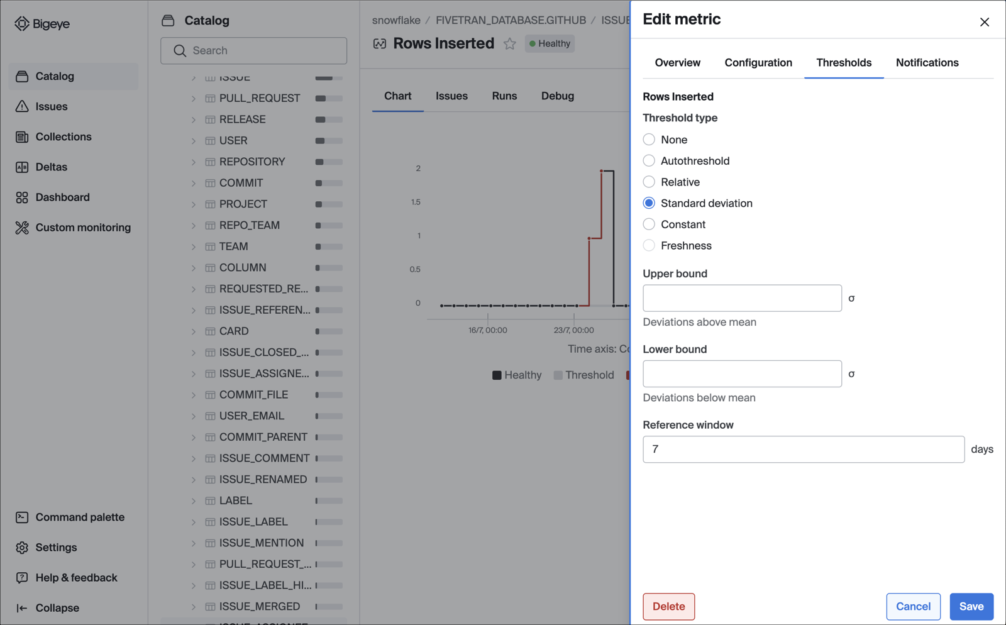This screenshot has width=1006, height=625.
Task: Switch to the Configuration tab
Action: click(x=758, y=63)
